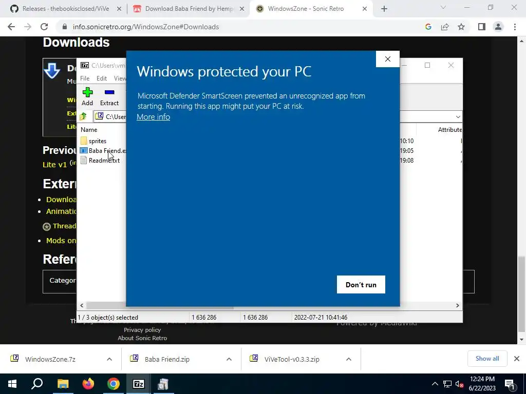The width and height of the screenshot is (526, 394).
Task: Bookmark this page with star icon
Action: click(461, 27)
